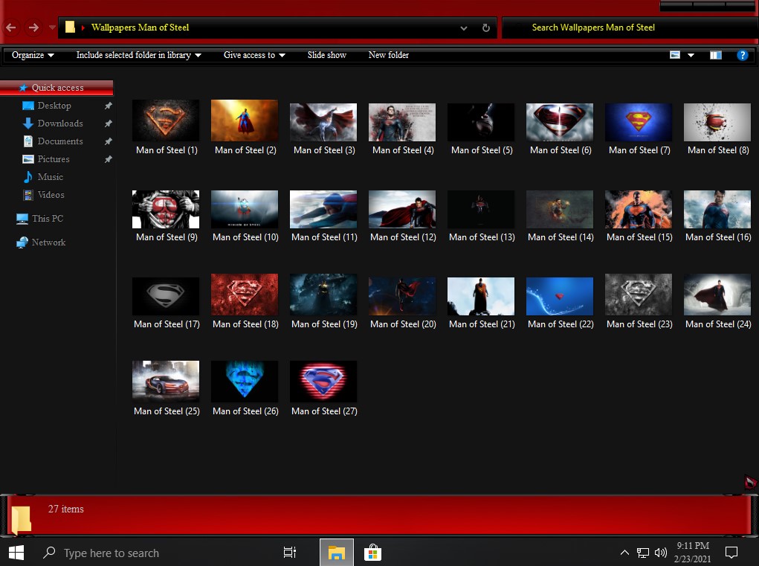Open Desktop in the sidebar
The width and height of the screenshot is (759, 566).
[x=54, y=106]
